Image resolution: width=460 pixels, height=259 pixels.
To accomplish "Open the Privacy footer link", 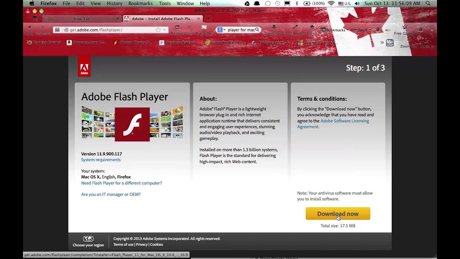I will pyautogui.click(x=142, y=245).
